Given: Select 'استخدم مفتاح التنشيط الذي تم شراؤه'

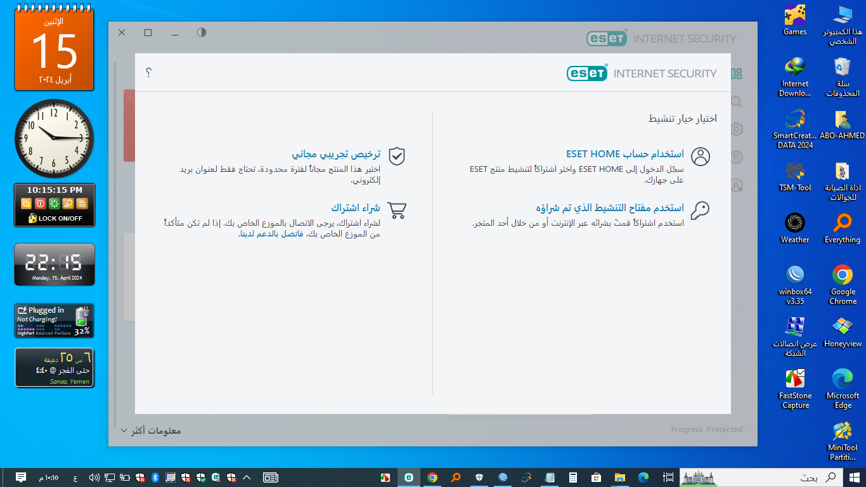Looking at the screenshot, I should point(610,208).
